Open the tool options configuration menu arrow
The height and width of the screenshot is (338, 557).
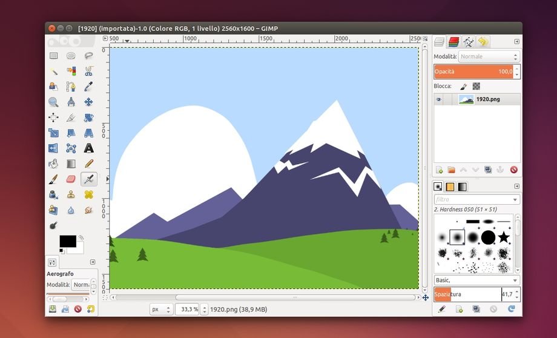tap(93, 262)
